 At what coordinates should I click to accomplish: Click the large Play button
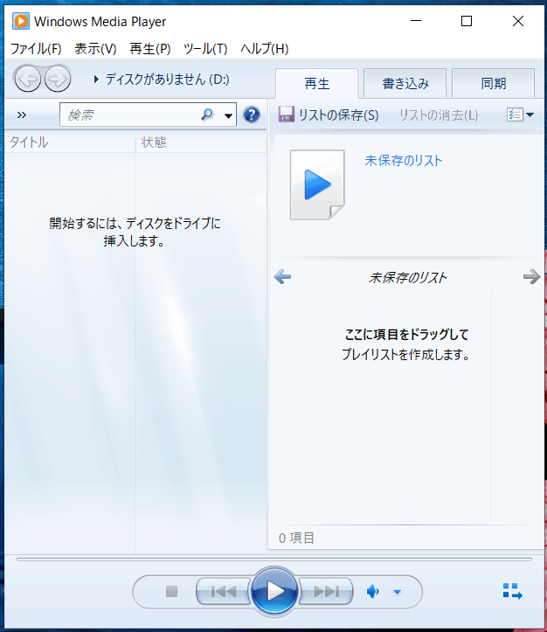click(x=274, y=591)
